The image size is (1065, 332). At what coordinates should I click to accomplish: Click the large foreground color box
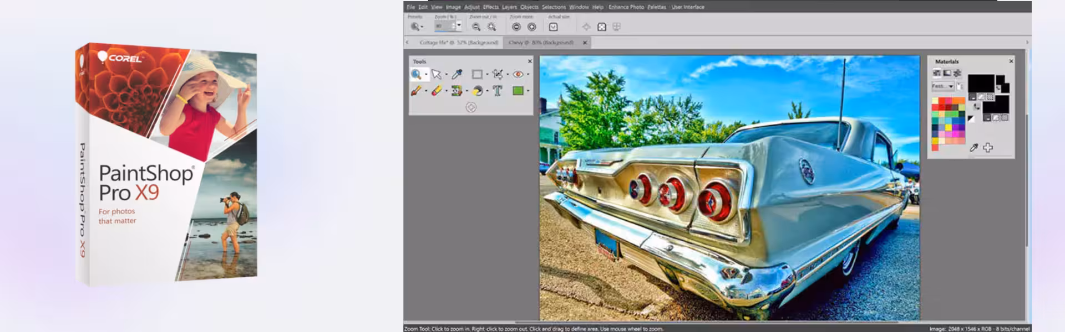(x=981, y=83)
